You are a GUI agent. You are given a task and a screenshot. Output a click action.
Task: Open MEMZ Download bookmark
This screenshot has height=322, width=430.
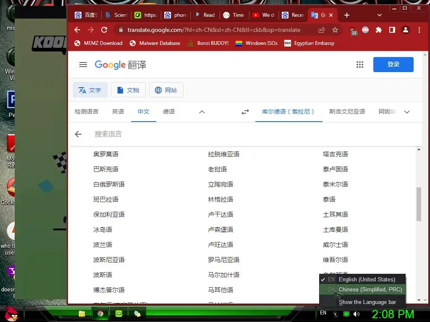point(98,43)
